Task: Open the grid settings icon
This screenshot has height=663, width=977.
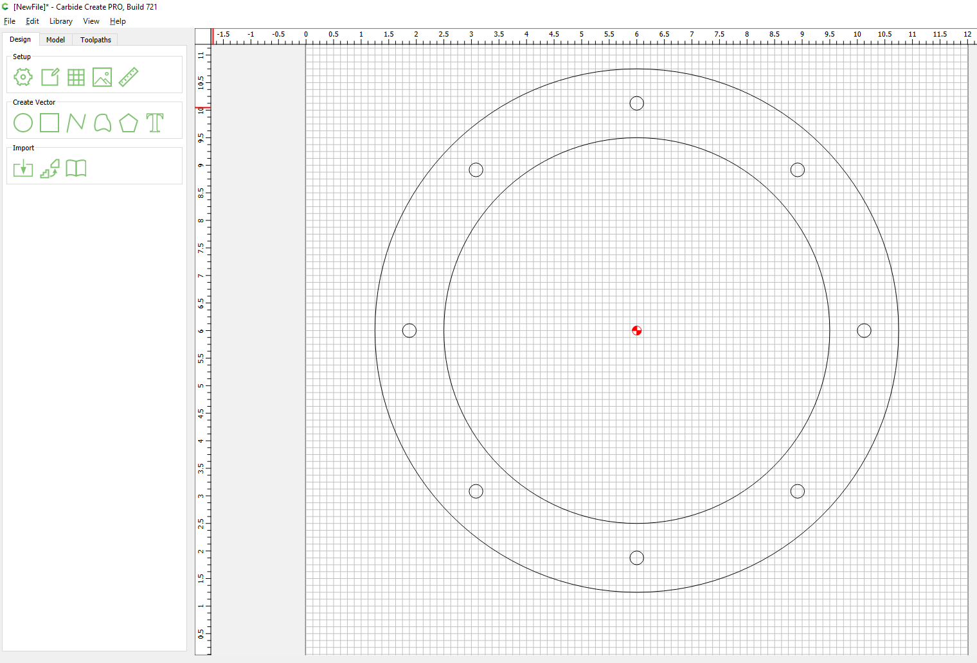Action: coord(76,77)
